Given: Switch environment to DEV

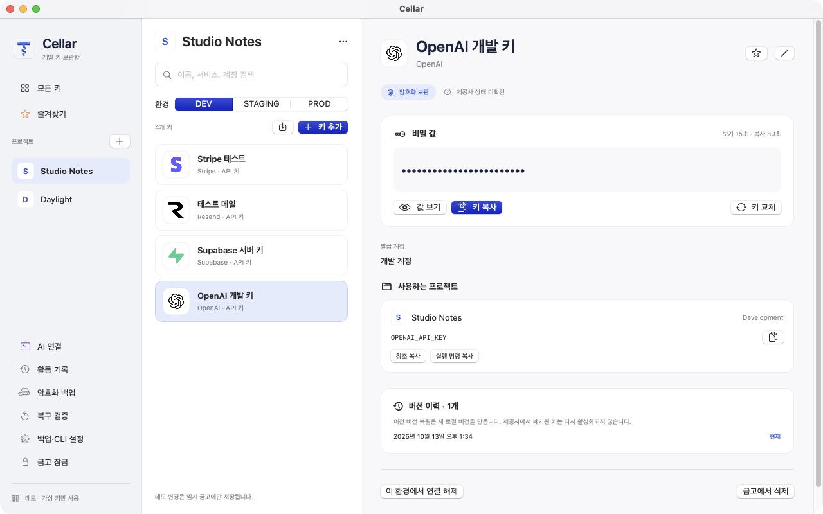Looking at the screenshot, I should pos(204,104).
